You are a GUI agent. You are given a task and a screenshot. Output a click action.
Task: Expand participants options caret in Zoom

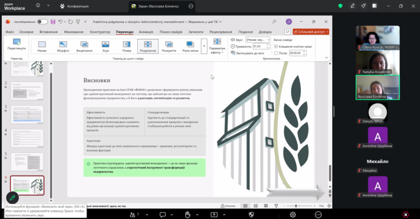(147, 215)
